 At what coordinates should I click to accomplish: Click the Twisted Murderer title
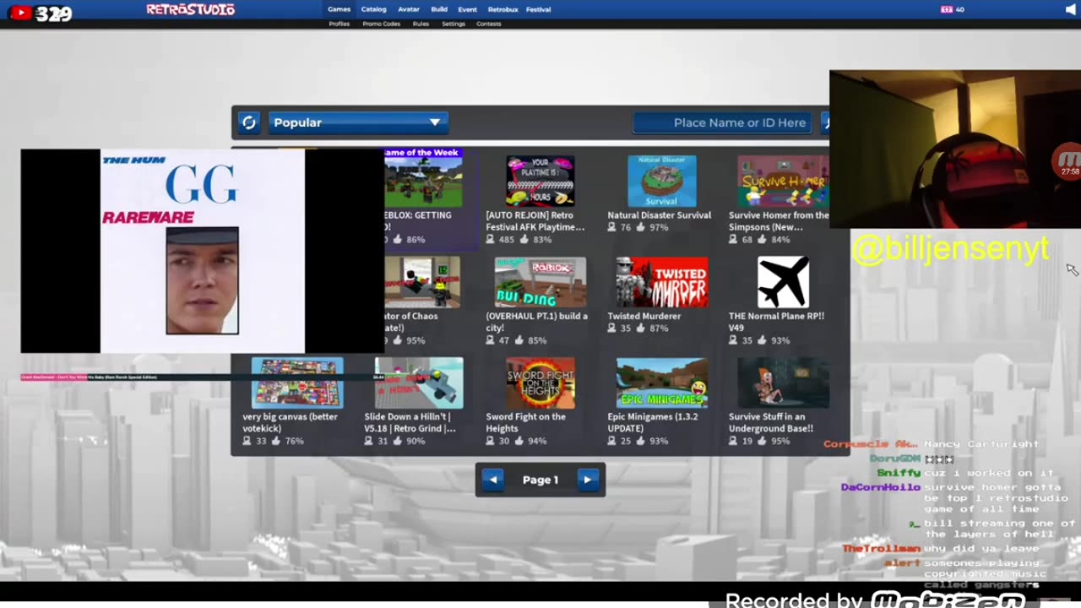(x=644, y=317)
